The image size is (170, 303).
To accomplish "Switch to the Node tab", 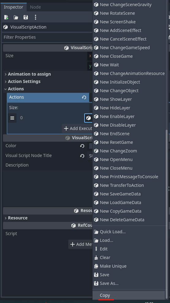I will click(x=36, y=7).
